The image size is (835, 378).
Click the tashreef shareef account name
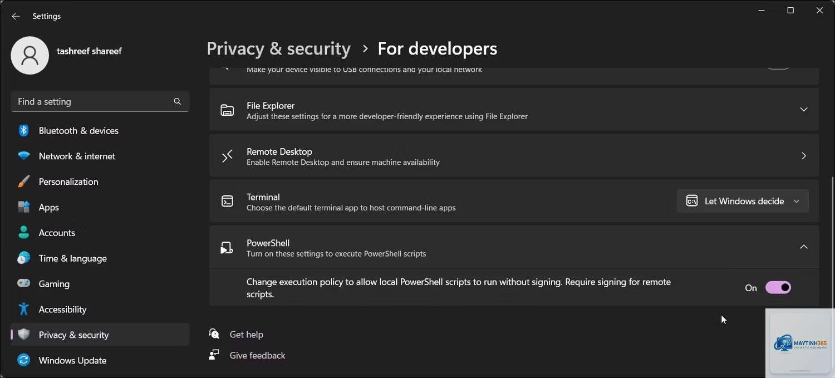point(89,51)
